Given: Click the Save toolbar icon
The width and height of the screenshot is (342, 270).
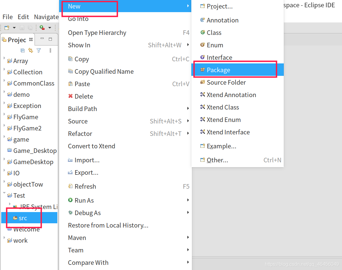Looking at the screenshot, I should coord(22,28).
